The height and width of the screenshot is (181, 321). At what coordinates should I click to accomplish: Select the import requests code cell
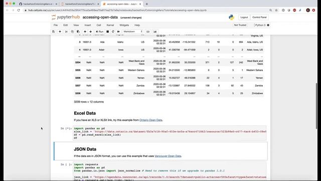pos(170,171)
